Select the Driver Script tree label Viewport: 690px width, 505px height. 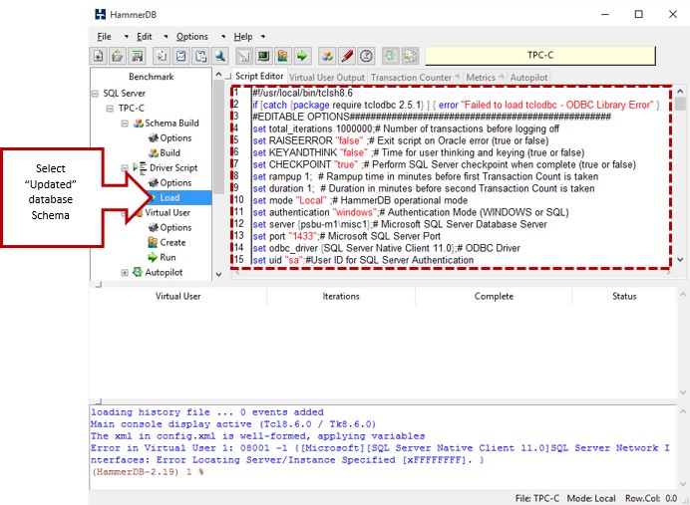[x=173, y=168]
